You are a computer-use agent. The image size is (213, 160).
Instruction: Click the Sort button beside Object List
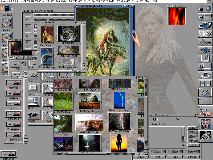click(193, 145)
